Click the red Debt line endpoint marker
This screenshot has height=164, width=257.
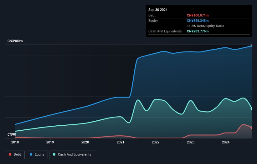click(x=252, y=128)
